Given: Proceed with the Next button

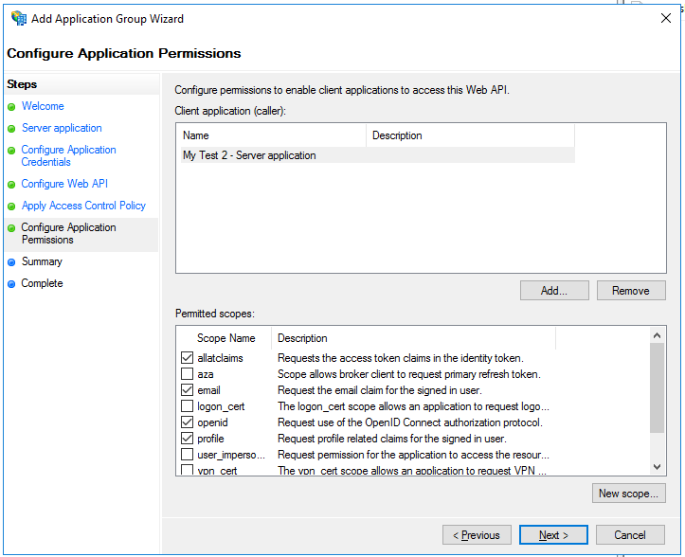Looking at the screenshot, I should [x=553, y=535].
